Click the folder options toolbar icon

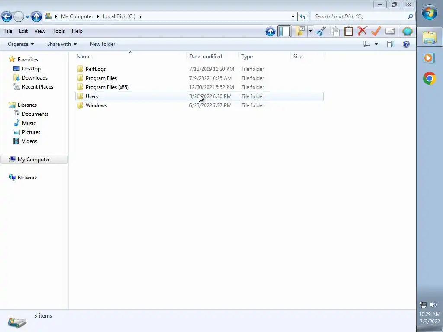pos(300,31)
